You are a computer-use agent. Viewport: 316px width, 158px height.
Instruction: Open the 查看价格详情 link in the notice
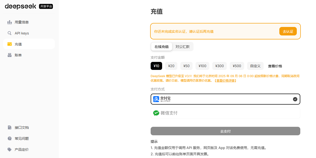[225, 81]
